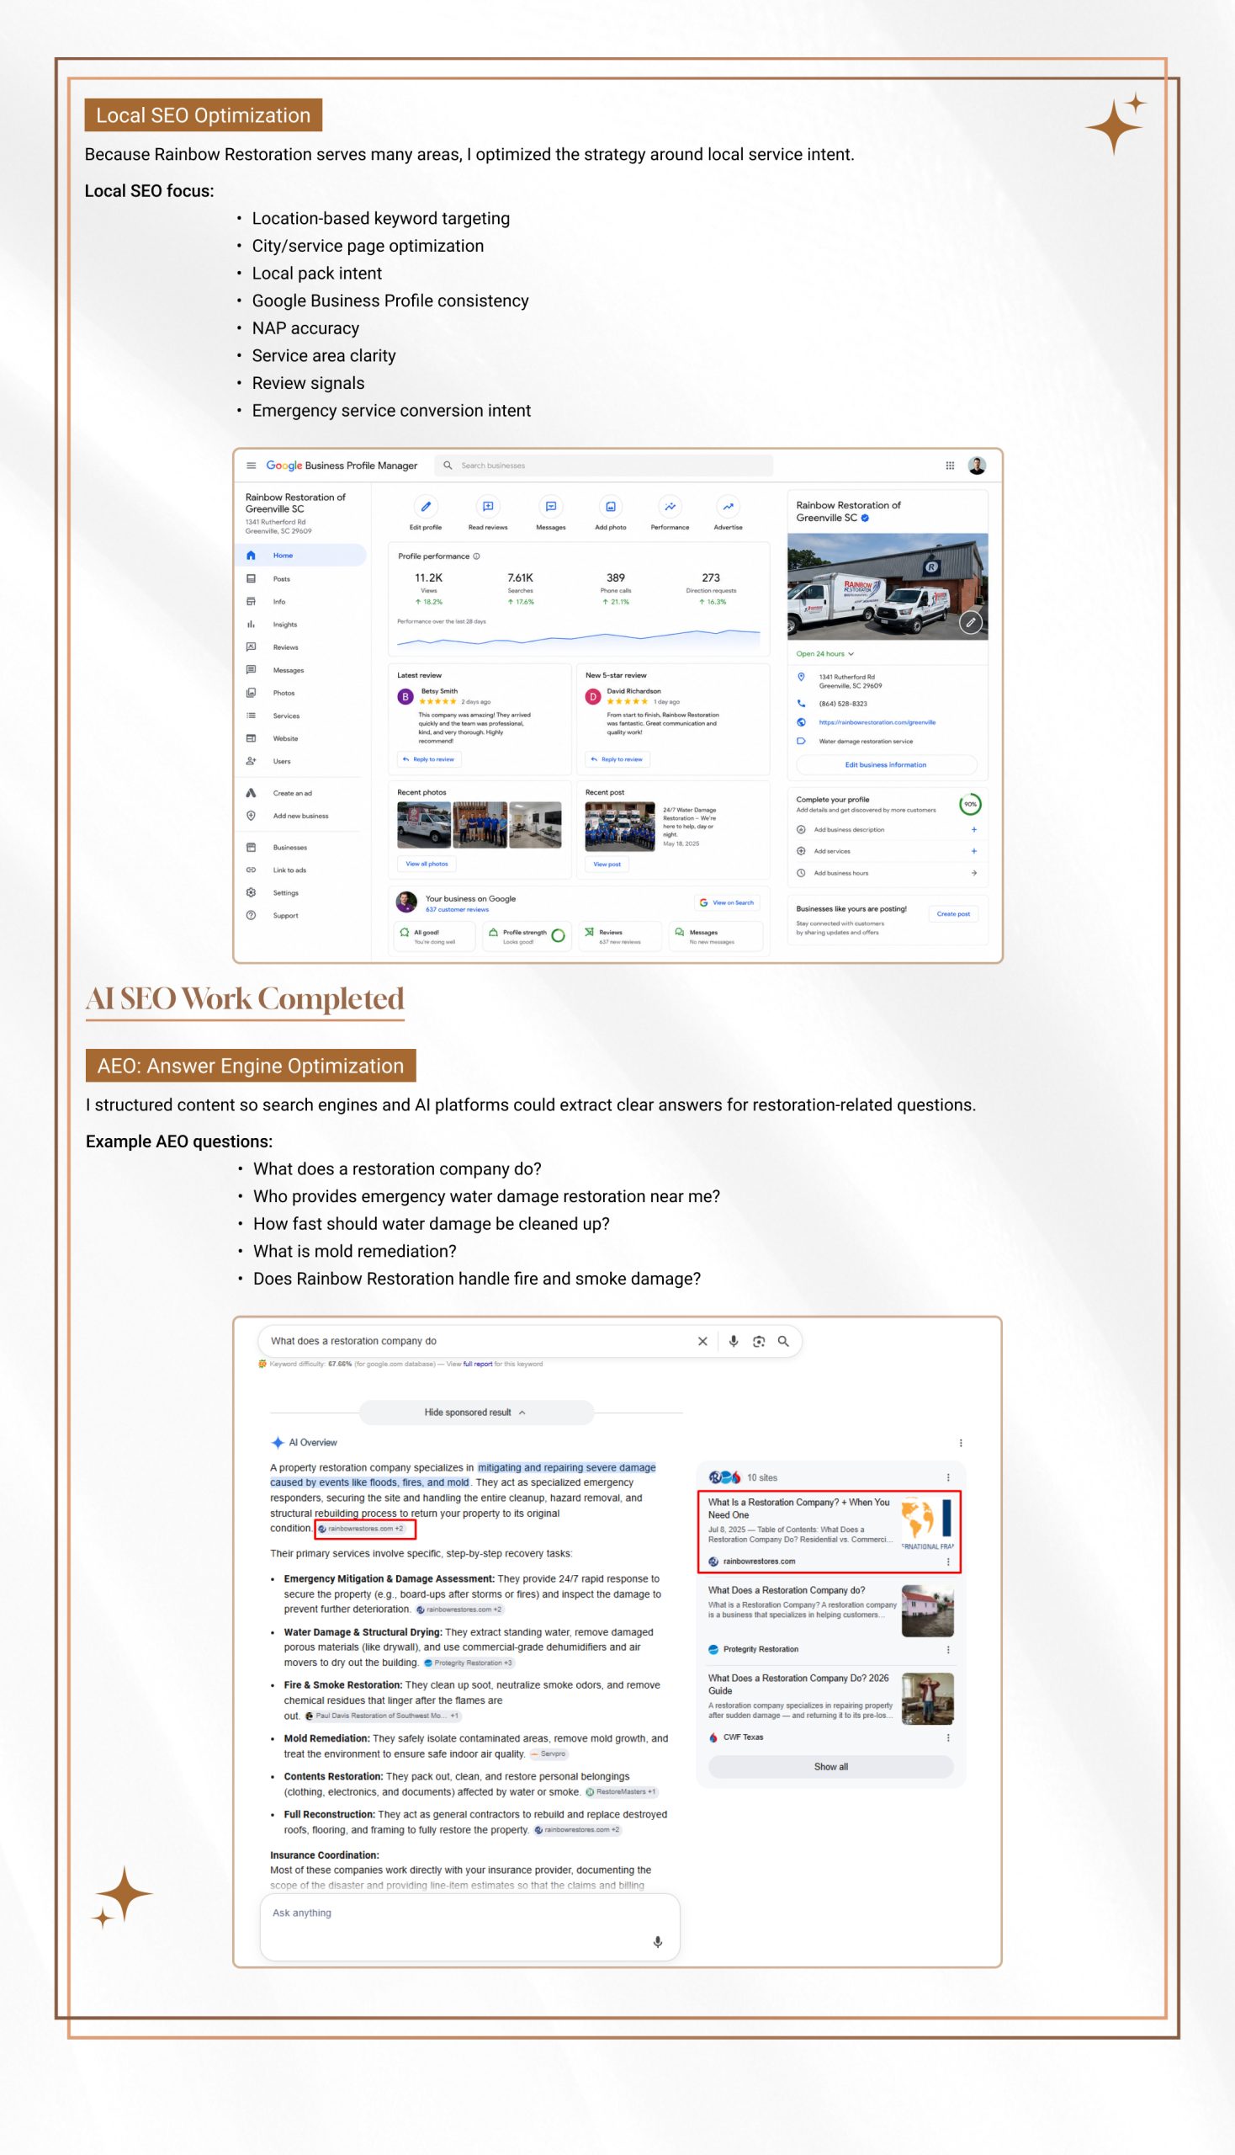Open the Protegrity Restoration +3 source chip
The image size is (1235, 2155).
[x=469, y=1663]
